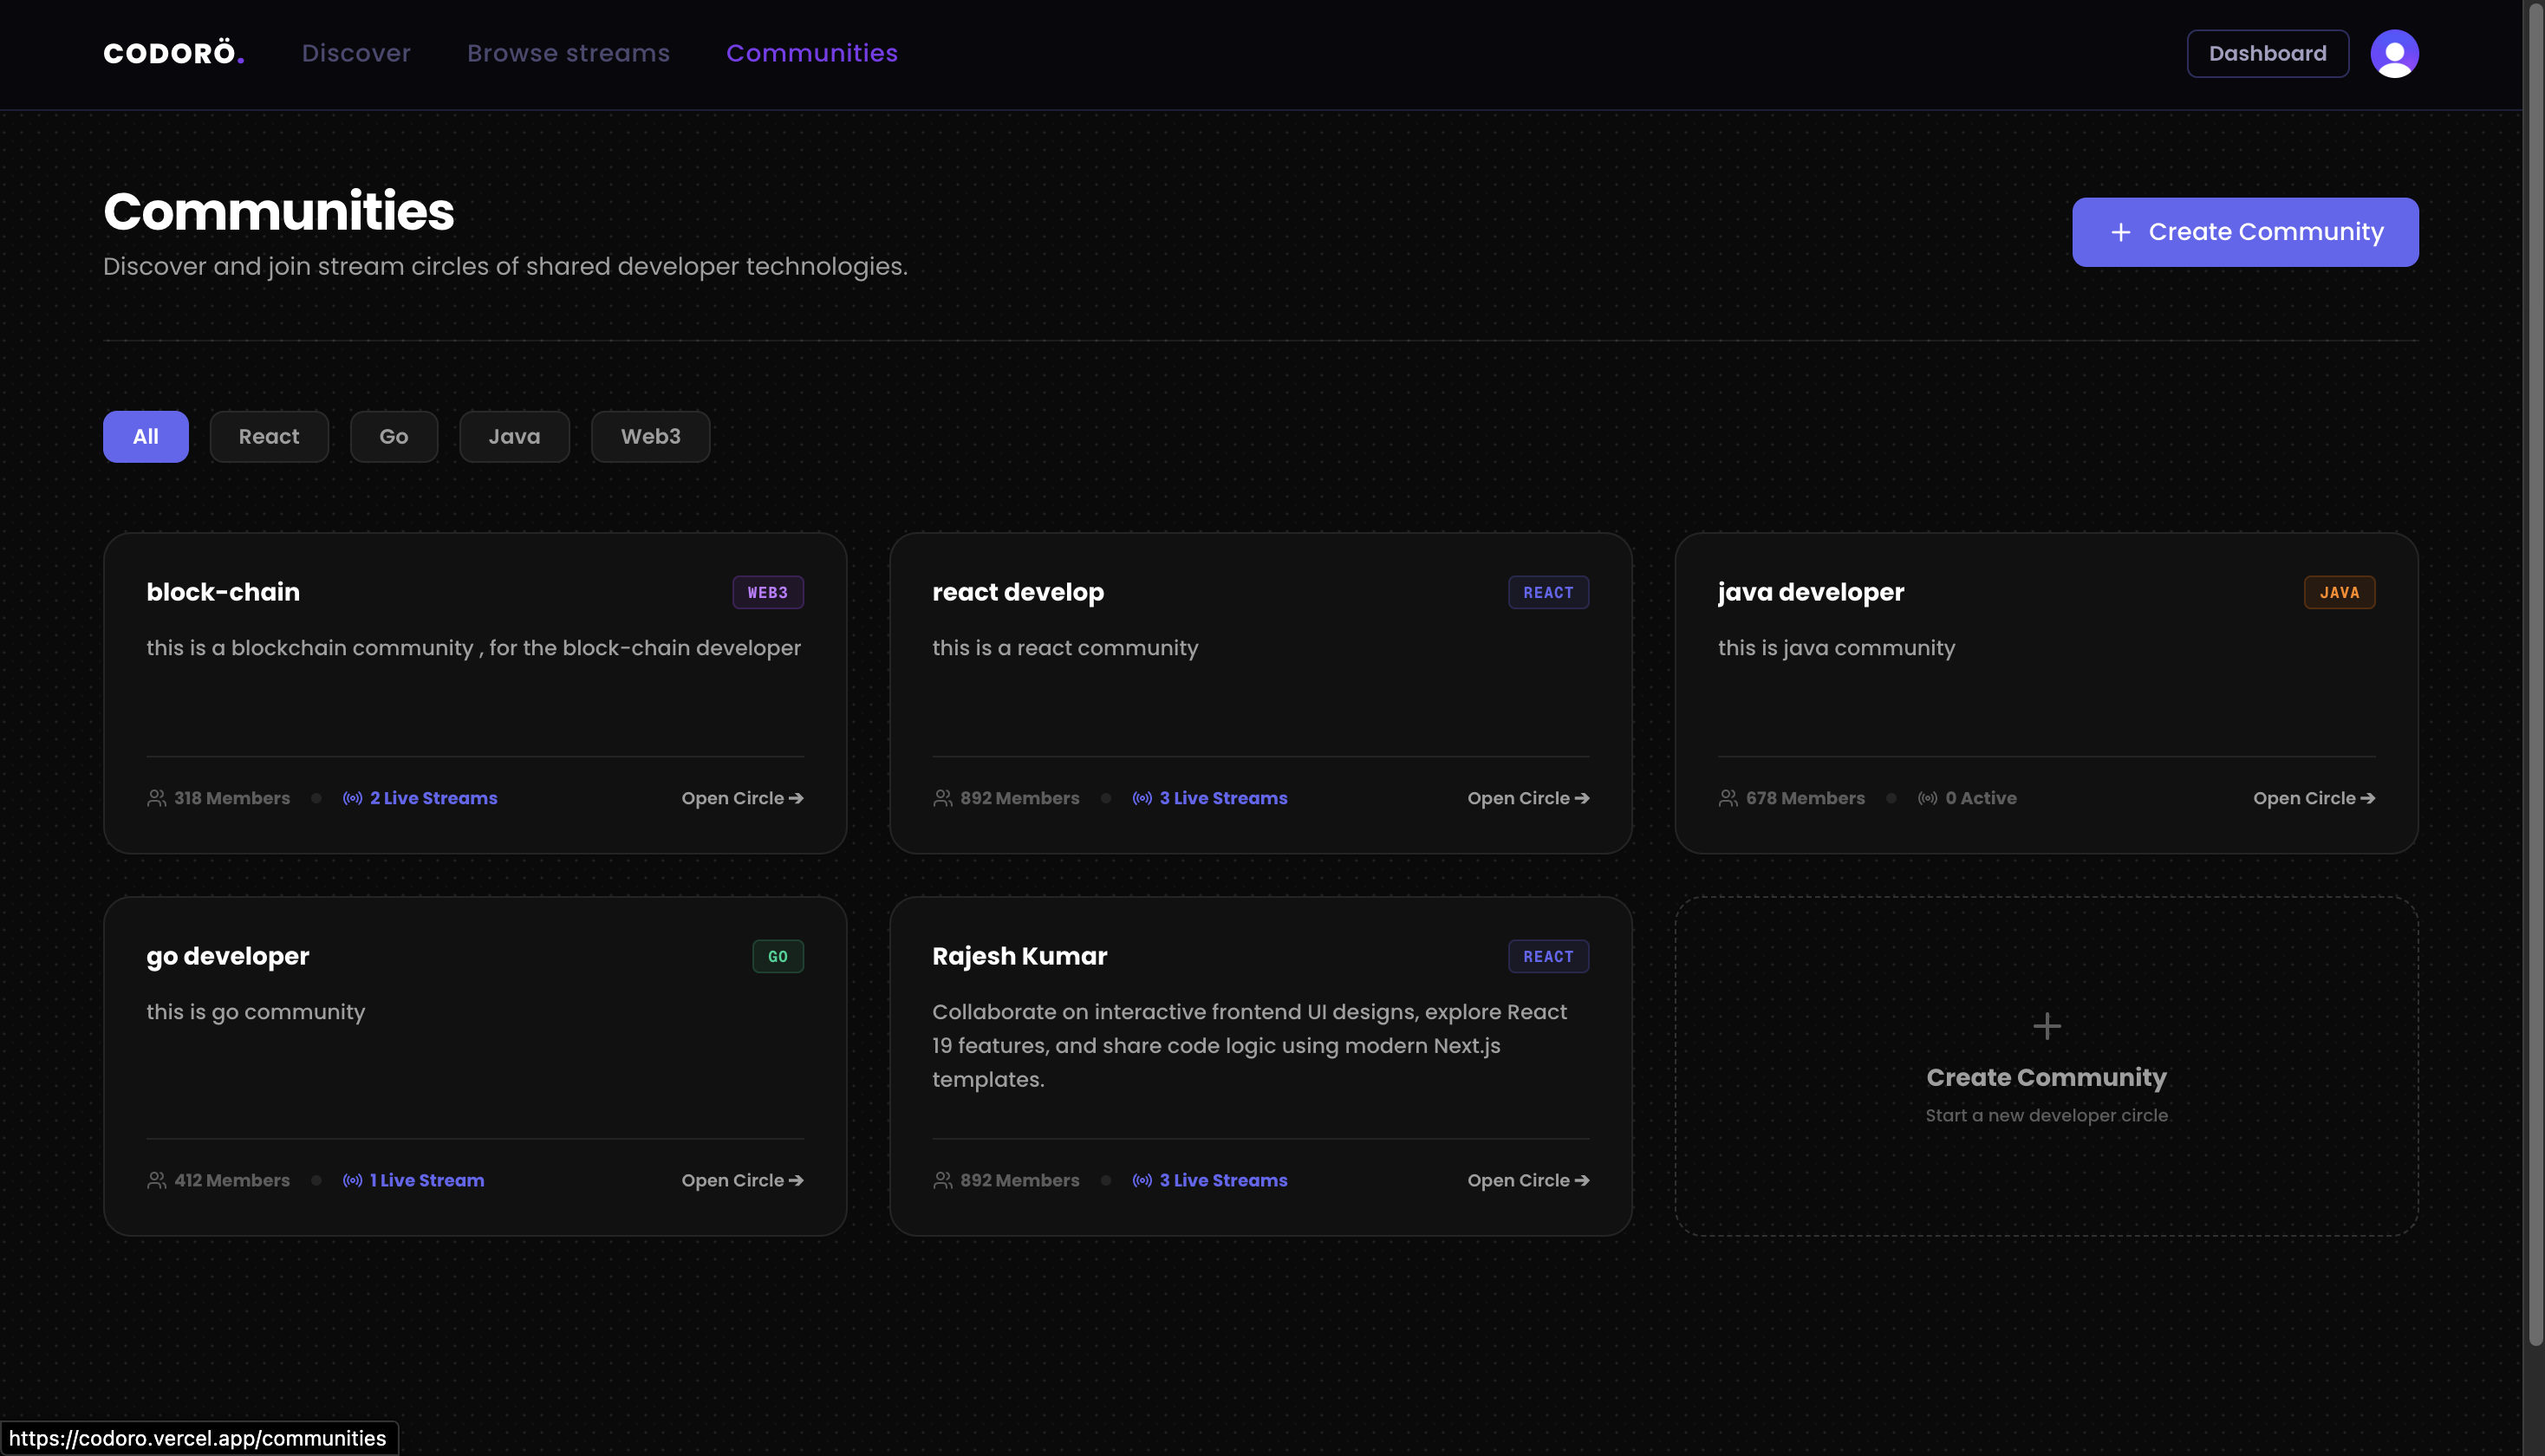
Task: Select the All filter chip
Action: point(146,436)
